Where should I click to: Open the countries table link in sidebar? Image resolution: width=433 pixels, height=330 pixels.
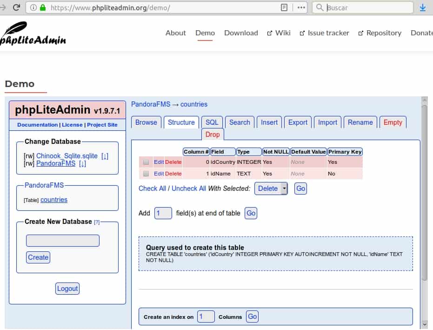tap(54, 200)
